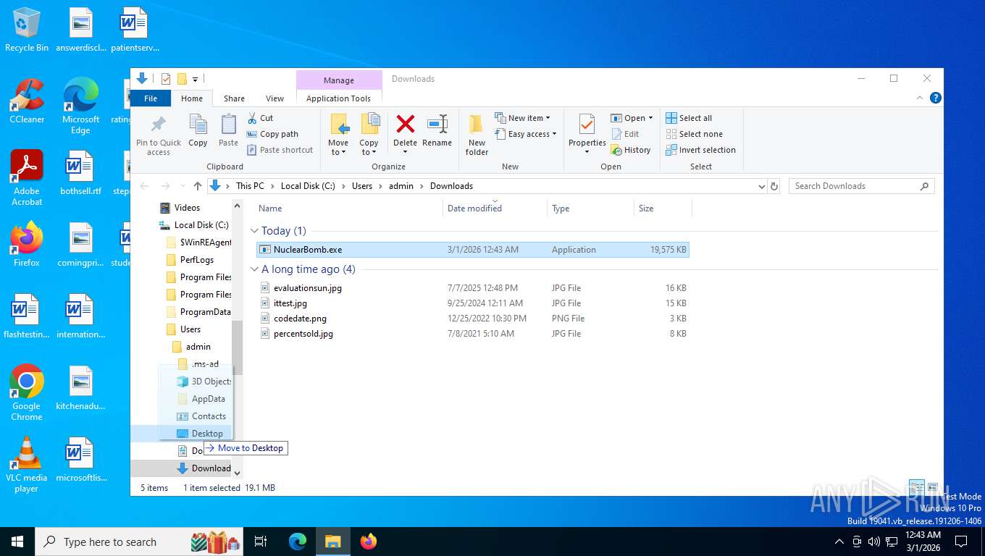Go up one folder level

(198, 186)
